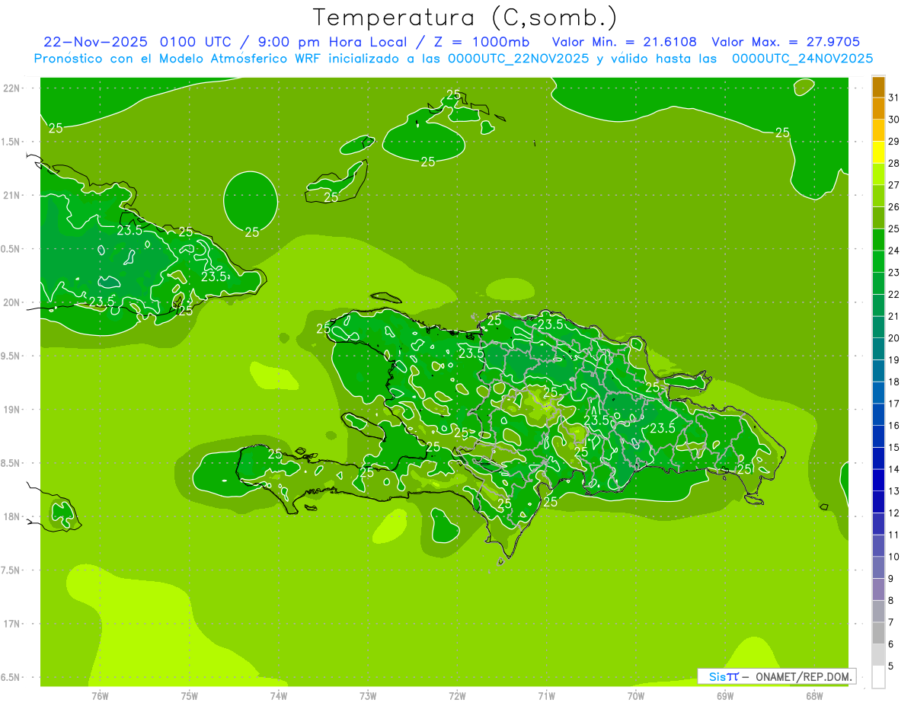Click "Valor Max. = 27.9705" in the header

coord(785,42)
